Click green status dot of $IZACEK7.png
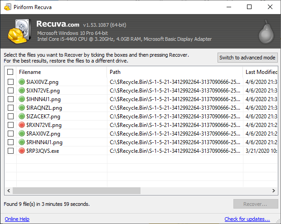Image resolution: width=281 pixels, height=224 pixels. pyautogui.click(x=22, y=116)
